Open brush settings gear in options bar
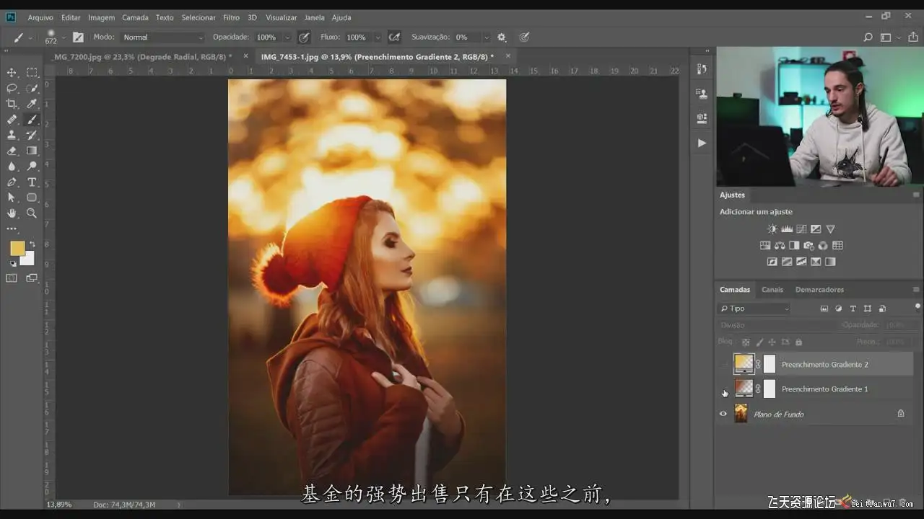This screenshot has height=519, width=924. [502, 37]
